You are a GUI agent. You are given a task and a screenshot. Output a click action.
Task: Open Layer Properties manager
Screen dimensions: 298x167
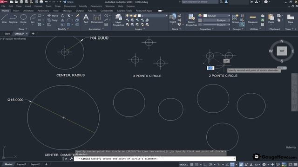(118, 19)
